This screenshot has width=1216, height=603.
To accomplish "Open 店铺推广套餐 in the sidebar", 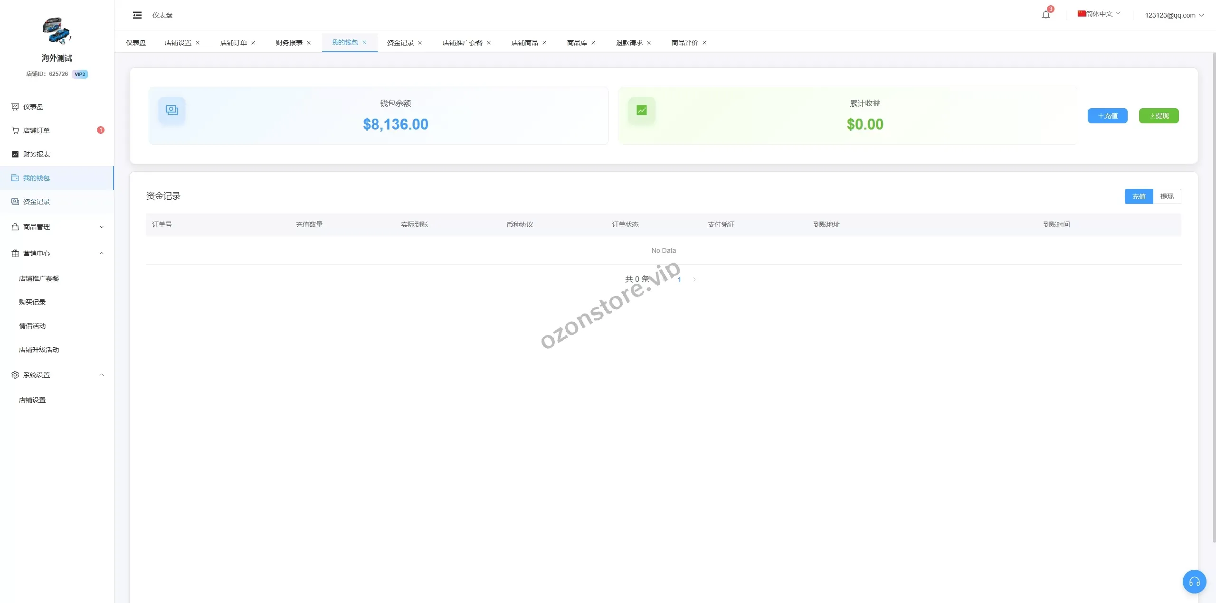I will pyautogui.click(x=39, y=278).
